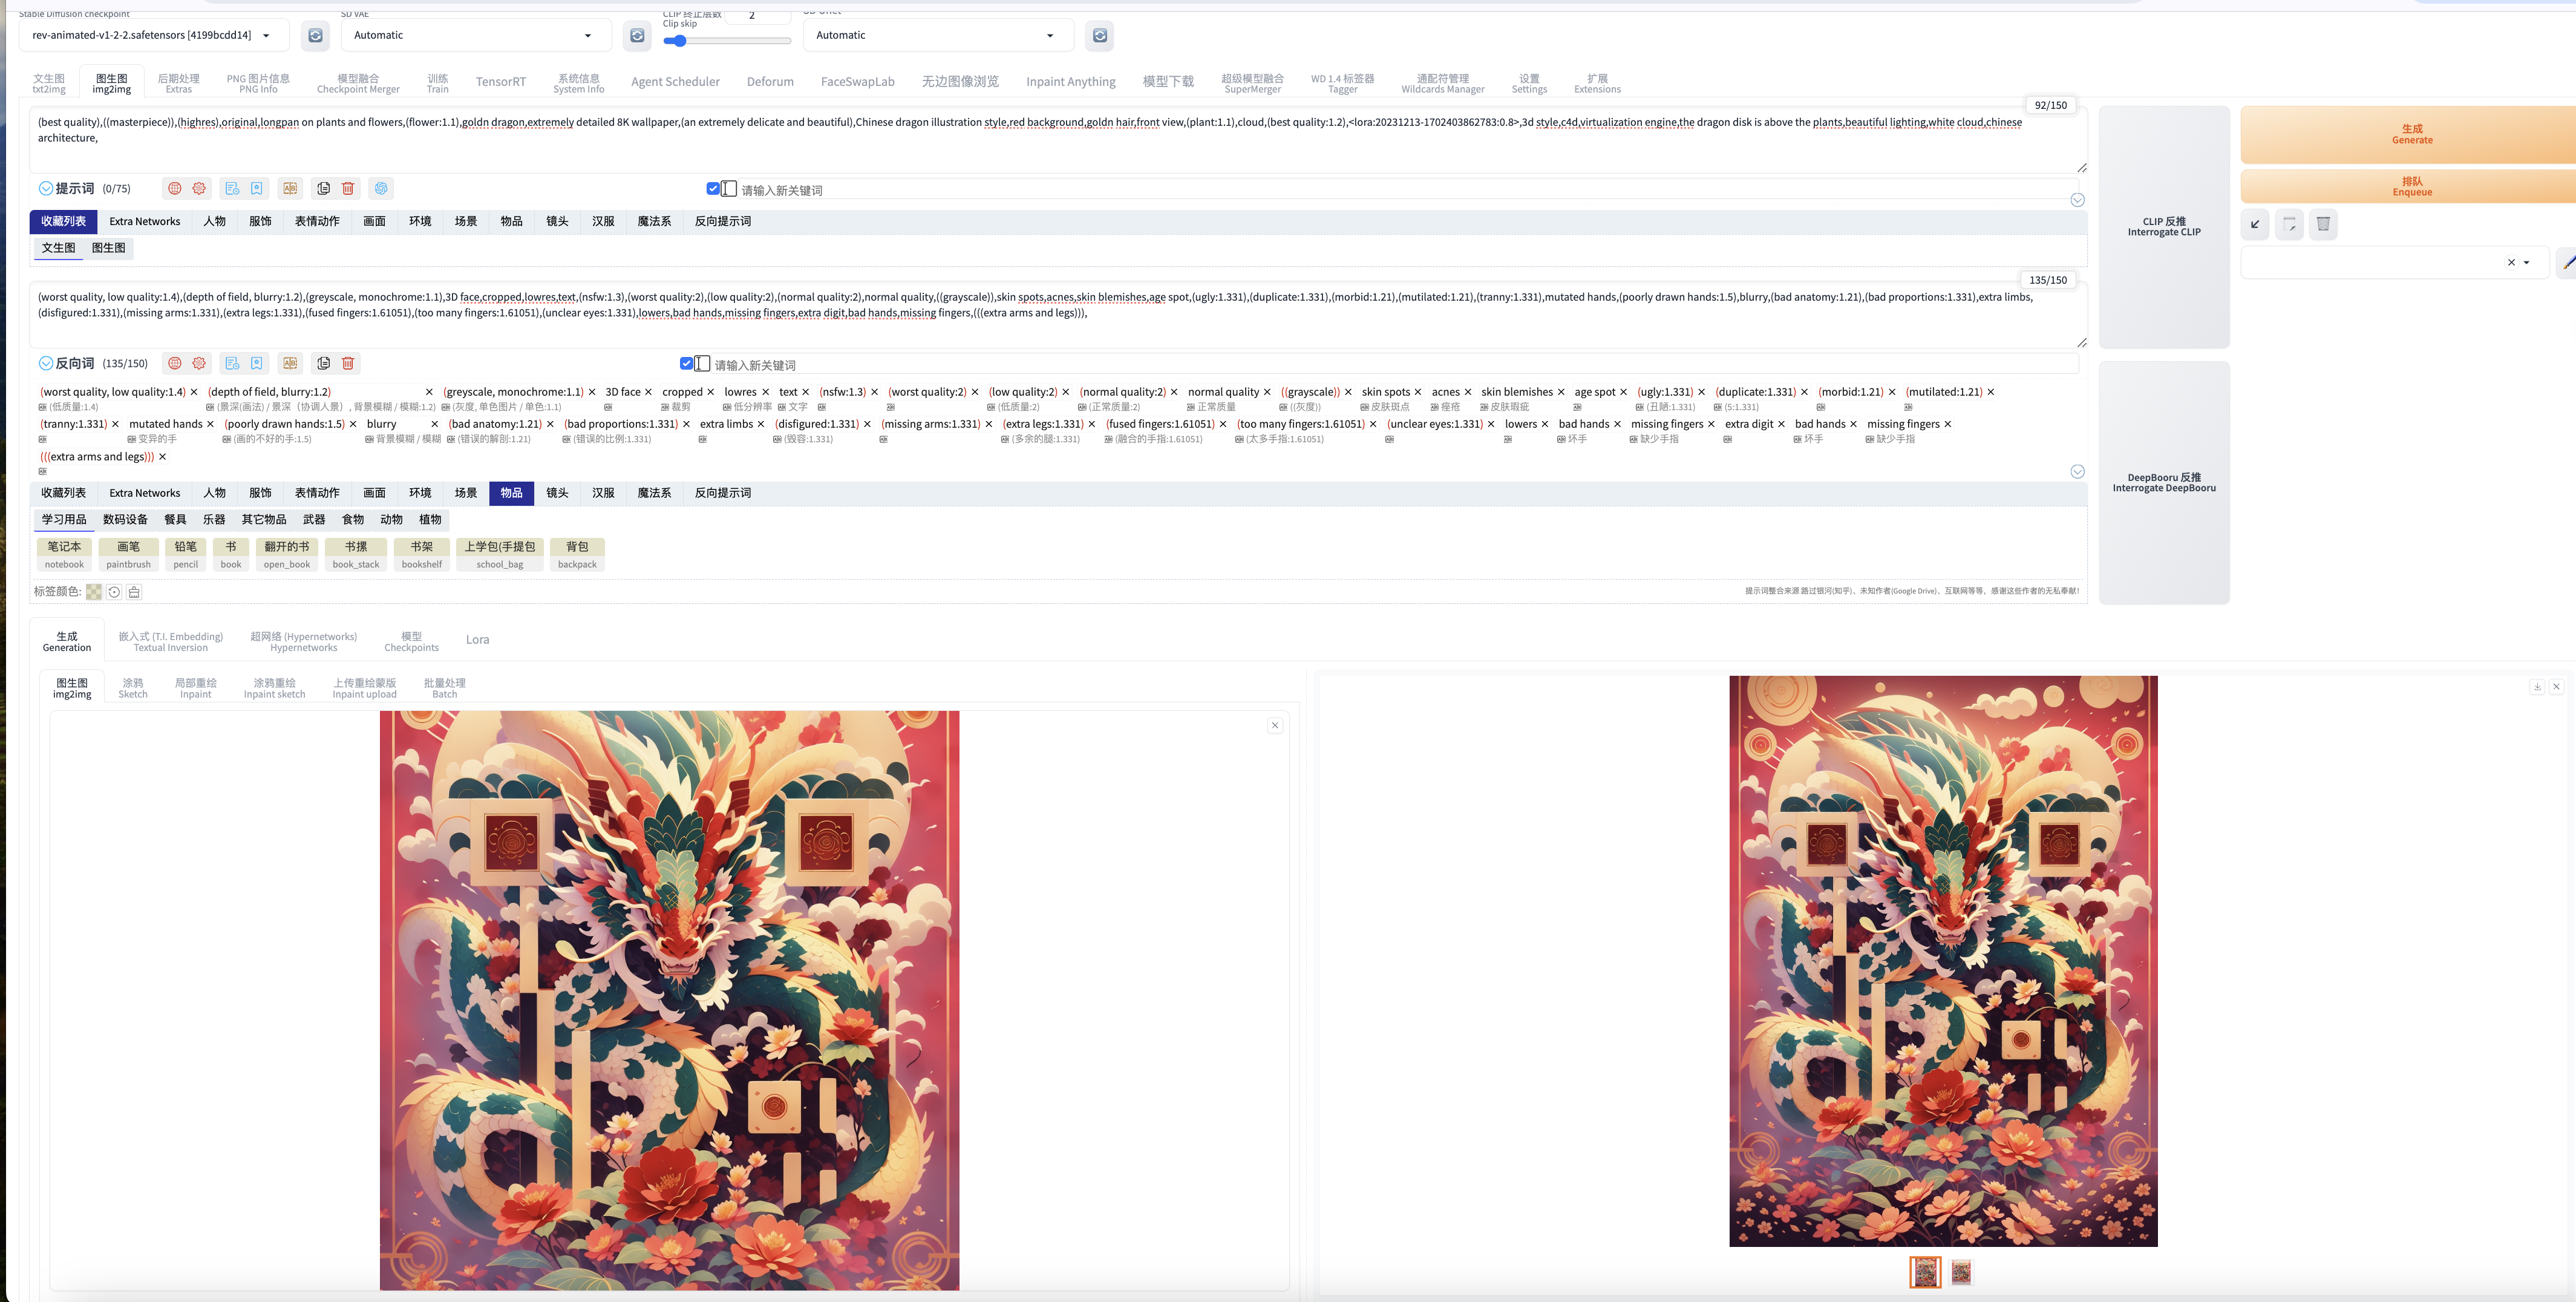Click the CLIP 反推 Interrogate CLIP button

(x=2164, y=227)
